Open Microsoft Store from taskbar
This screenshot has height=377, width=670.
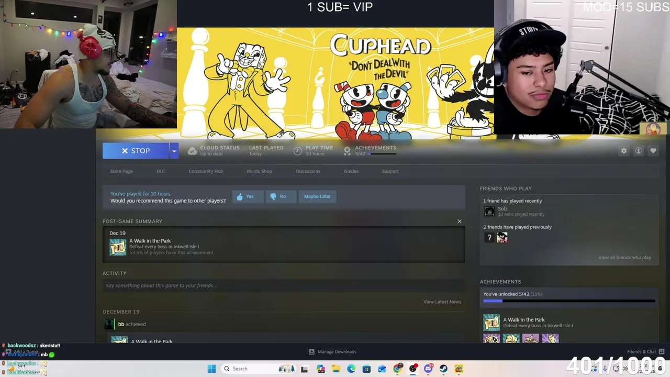point(367,369)
